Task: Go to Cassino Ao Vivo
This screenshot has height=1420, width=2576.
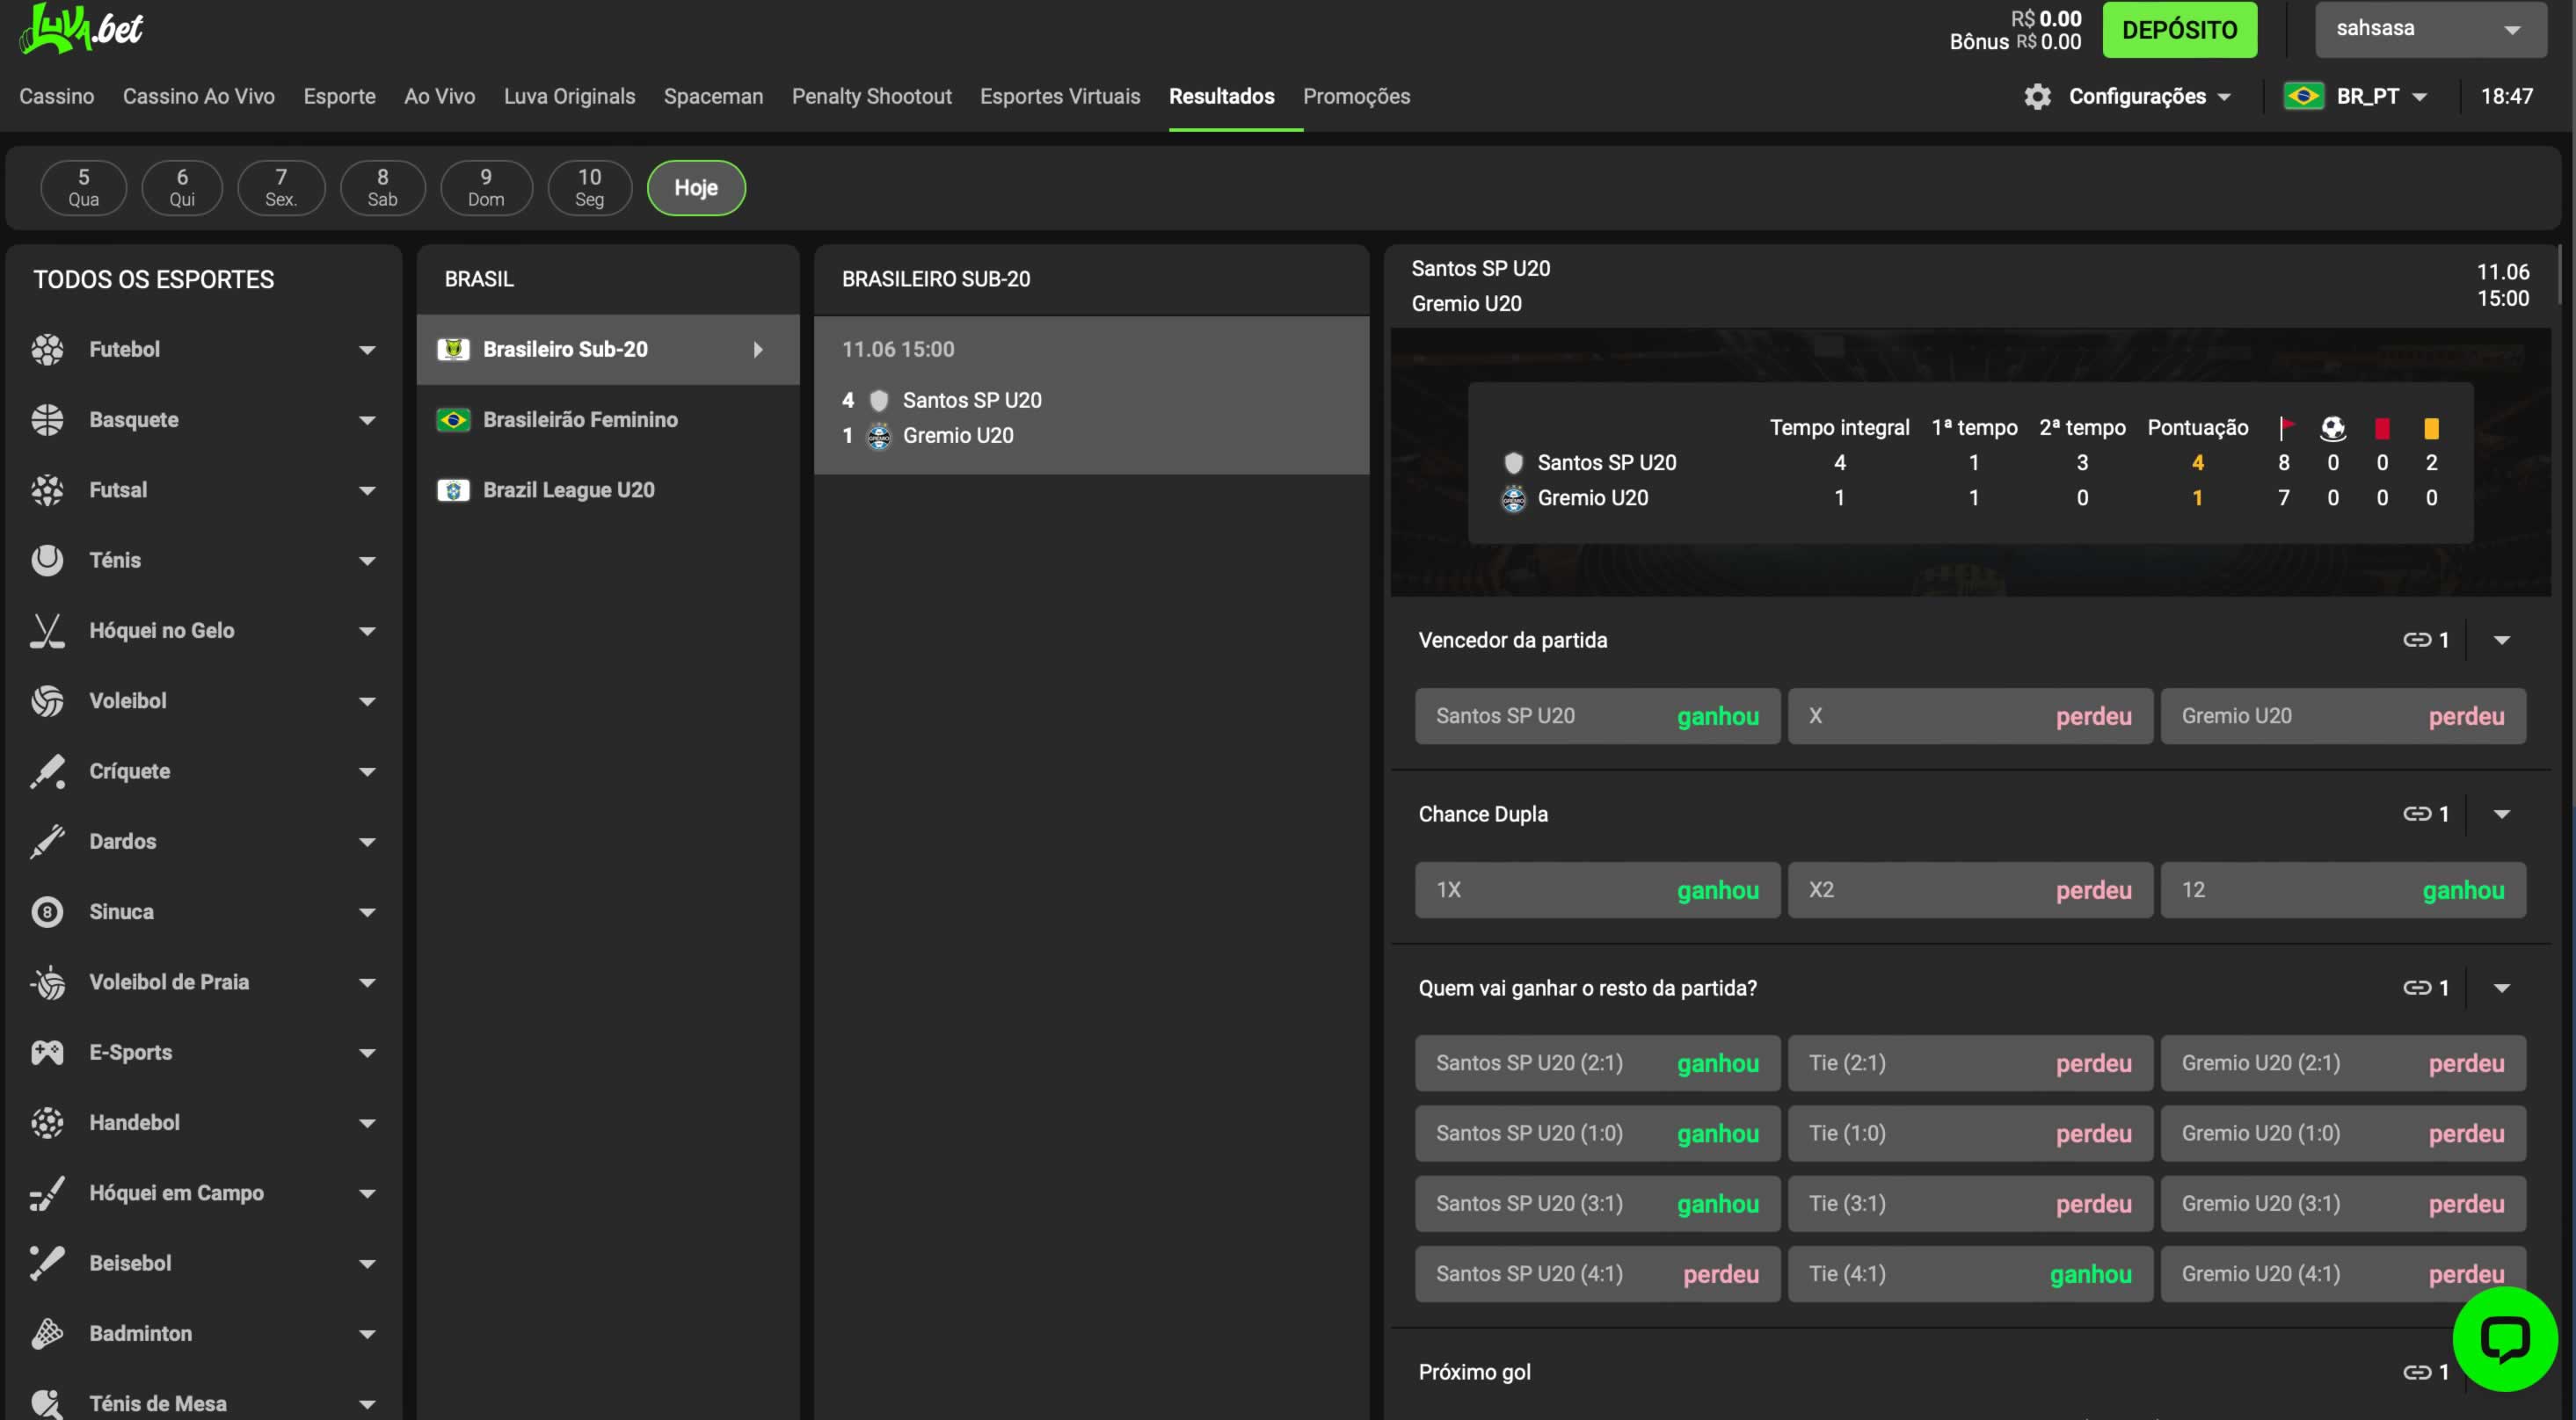Action: [x=199, y=96]
